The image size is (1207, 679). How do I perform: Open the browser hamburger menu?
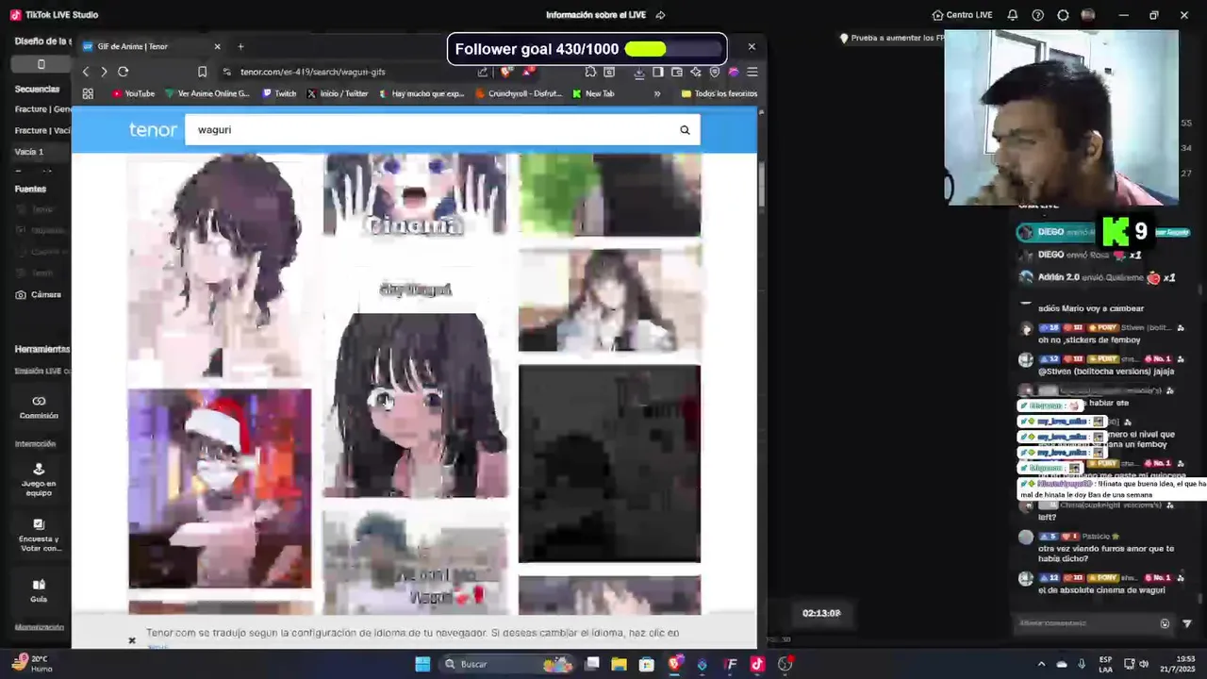point(752,72)
